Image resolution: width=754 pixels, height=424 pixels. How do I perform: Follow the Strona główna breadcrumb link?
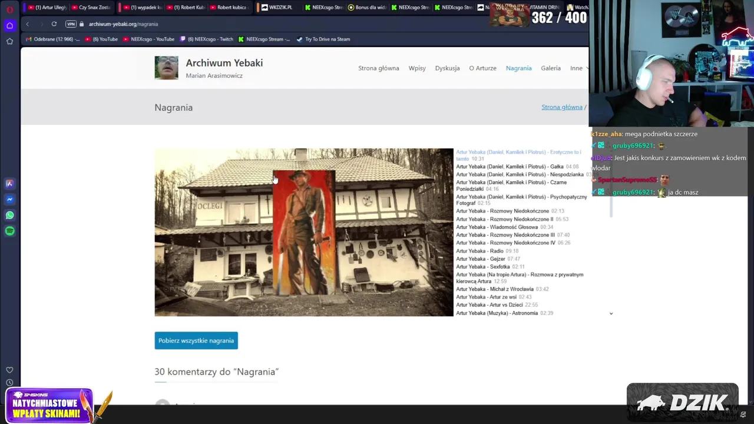pyautogui.click(x=561, y=107)
